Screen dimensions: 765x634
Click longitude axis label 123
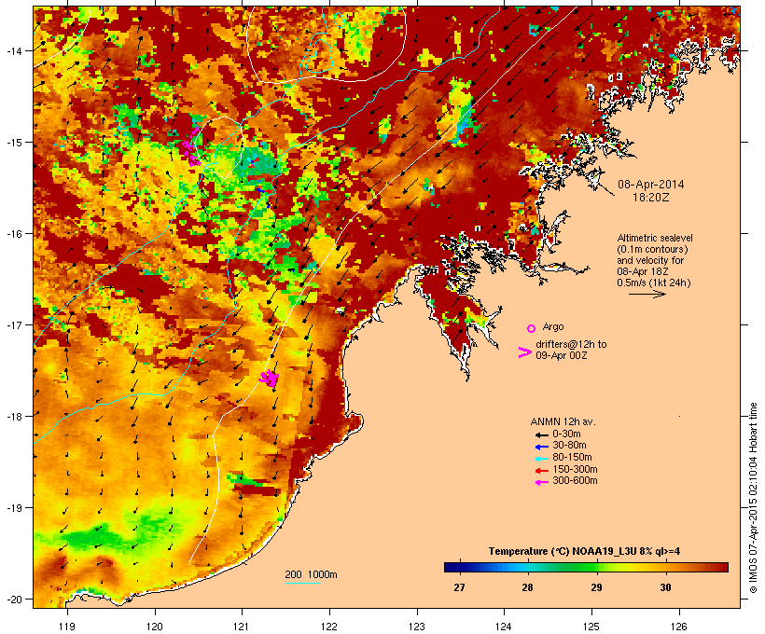coord(417,627)
